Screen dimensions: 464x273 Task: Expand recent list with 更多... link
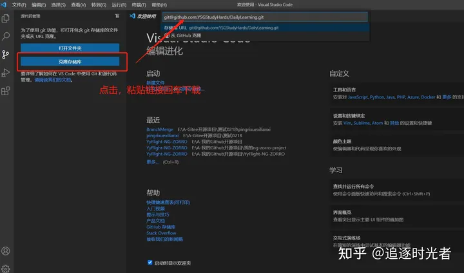click(152, 162)
